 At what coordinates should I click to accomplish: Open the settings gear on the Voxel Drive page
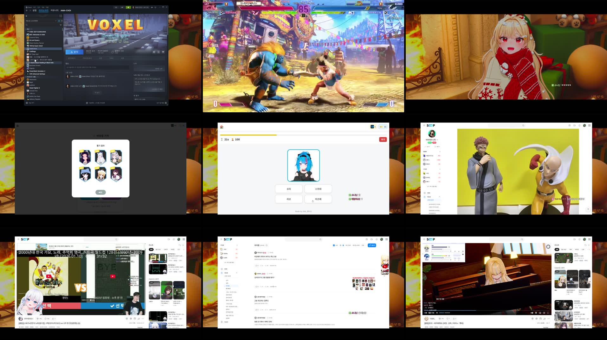154,52
